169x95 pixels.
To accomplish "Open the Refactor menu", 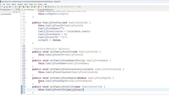I will 14,4.
